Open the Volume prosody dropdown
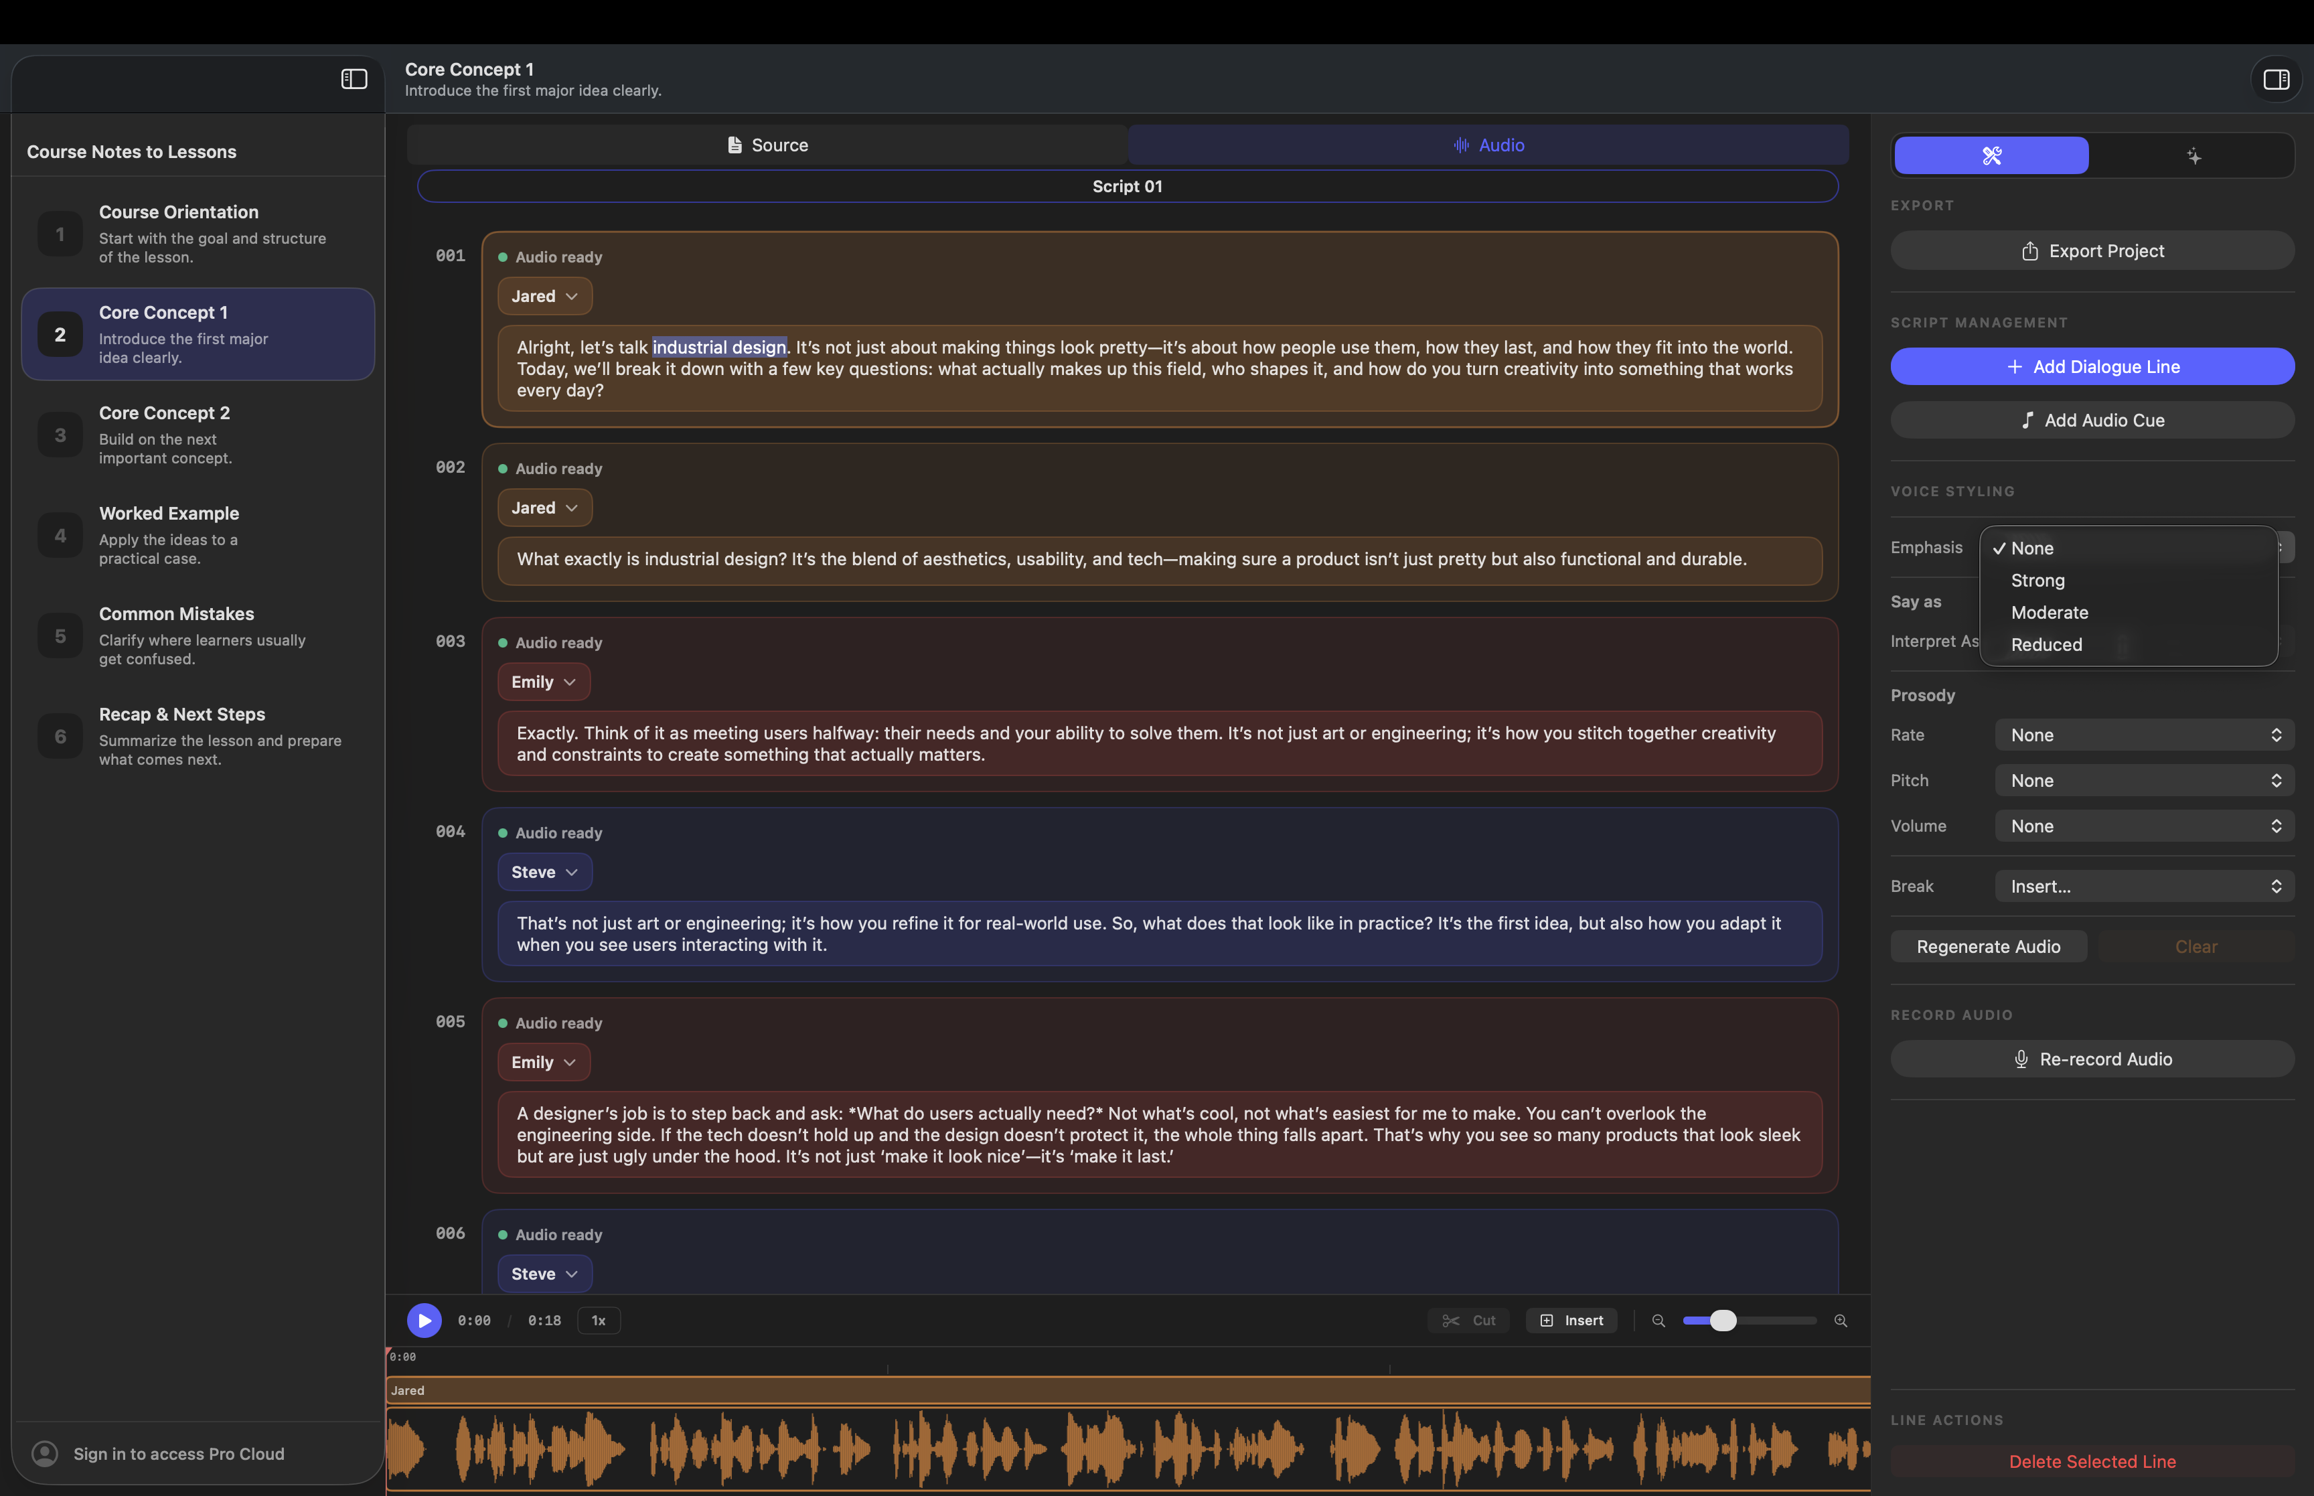 2144,826
